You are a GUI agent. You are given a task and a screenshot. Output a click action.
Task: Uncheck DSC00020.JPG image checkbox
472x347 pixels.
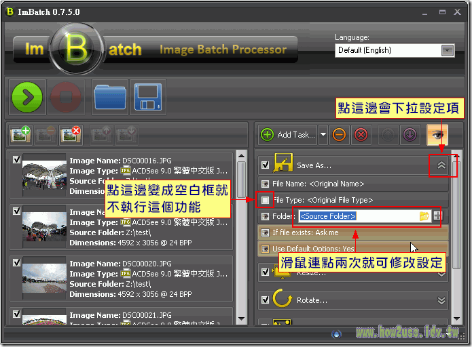tap(17, 262)
